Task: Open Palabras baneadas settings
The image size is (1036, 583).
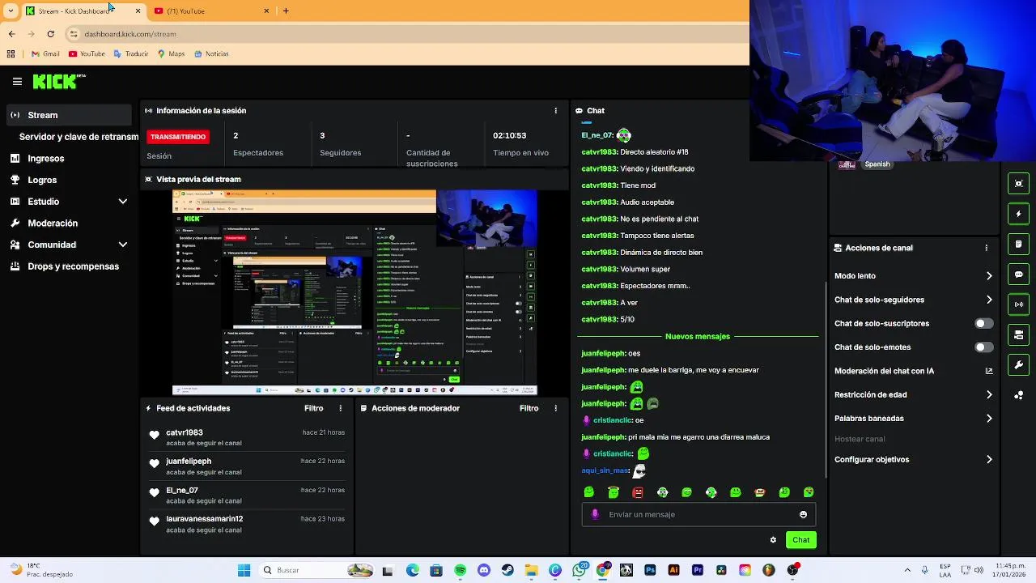Action: click(x=913, y=419)
